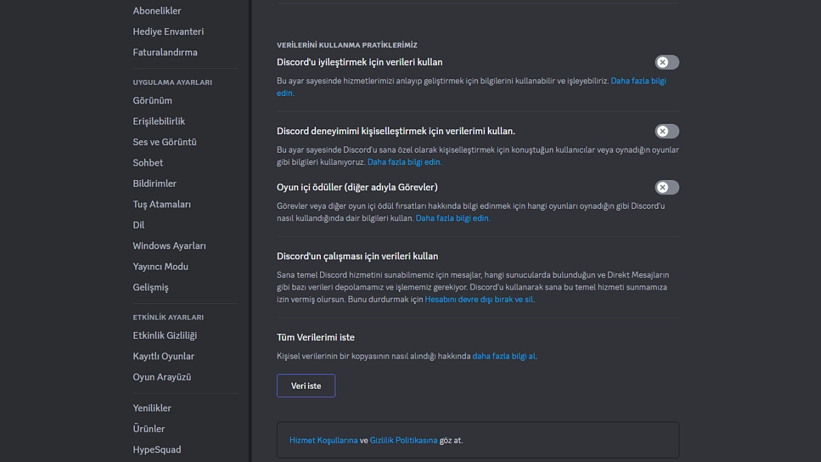The width and height of the screenshot is (821, 462).
Task: Select Tuş Atamaları
Action: 160,204
